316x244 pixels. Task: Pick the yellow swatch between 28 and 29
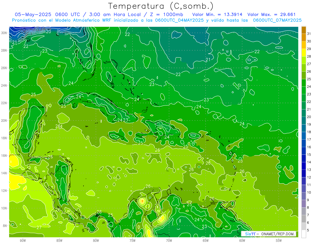click(304, 53)
